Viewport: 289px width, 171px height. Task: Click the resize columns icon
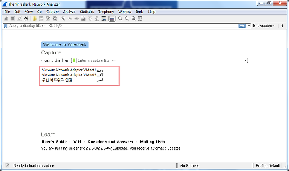click(140, 18)
